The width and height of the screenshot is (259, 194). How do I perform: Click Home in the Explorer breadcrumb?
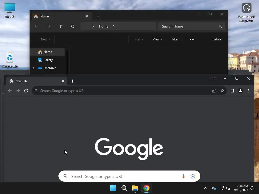click(103, 26)
